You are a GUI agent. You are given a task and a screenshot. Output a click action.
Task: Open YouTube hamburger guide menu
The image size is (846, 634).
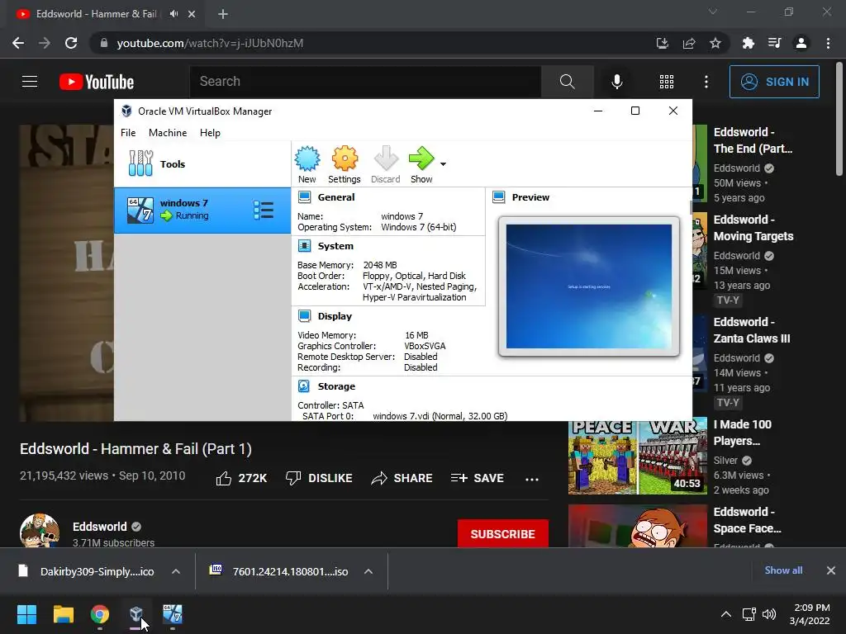point(30,82)
